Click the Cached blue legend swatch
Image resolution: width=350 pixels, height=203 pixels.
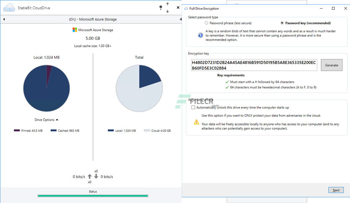coord(54,130)
